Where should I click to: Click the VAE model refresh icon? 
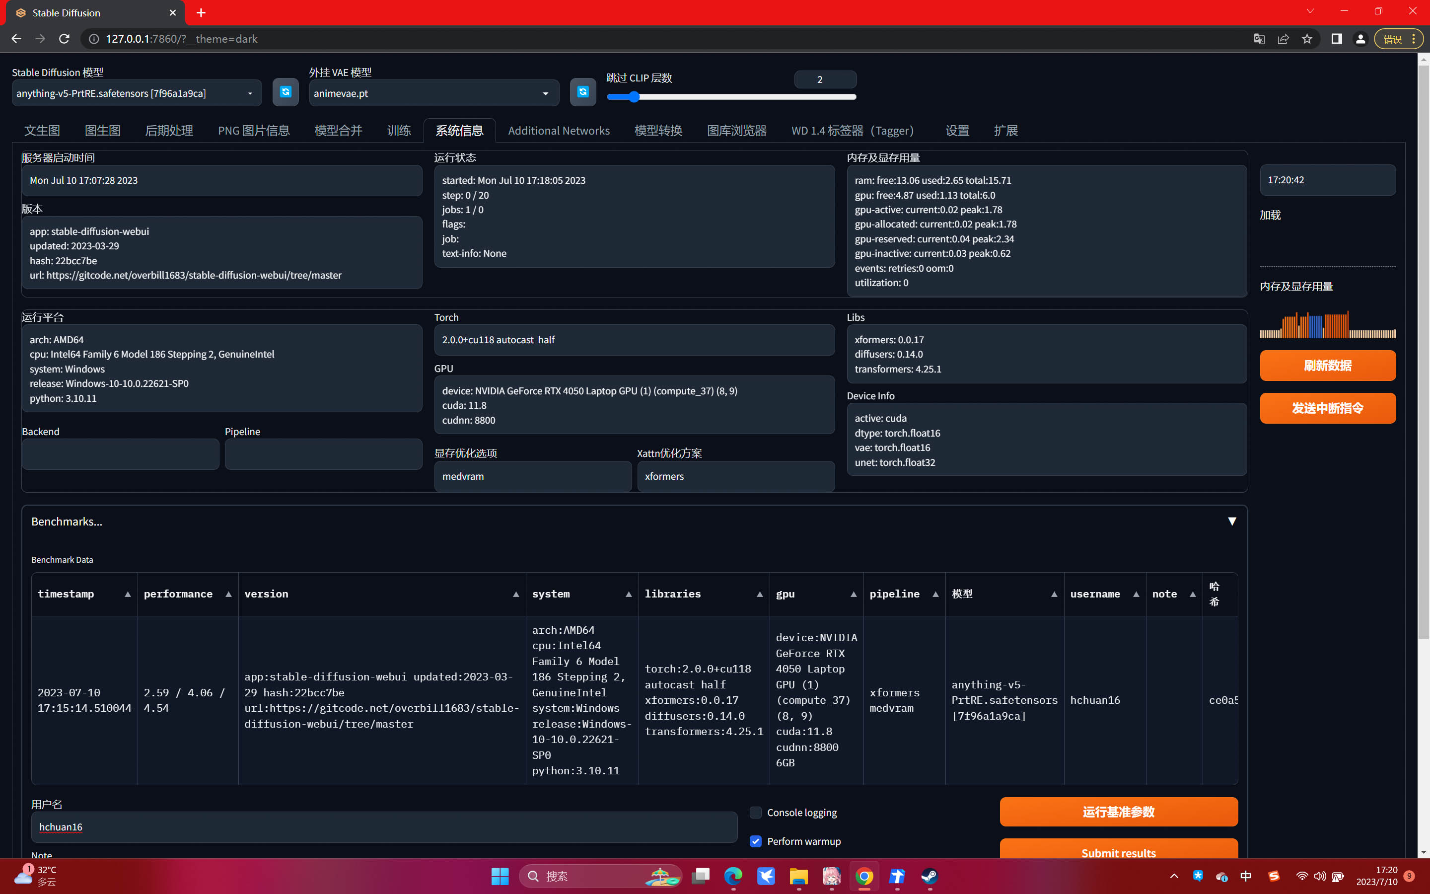582,92
